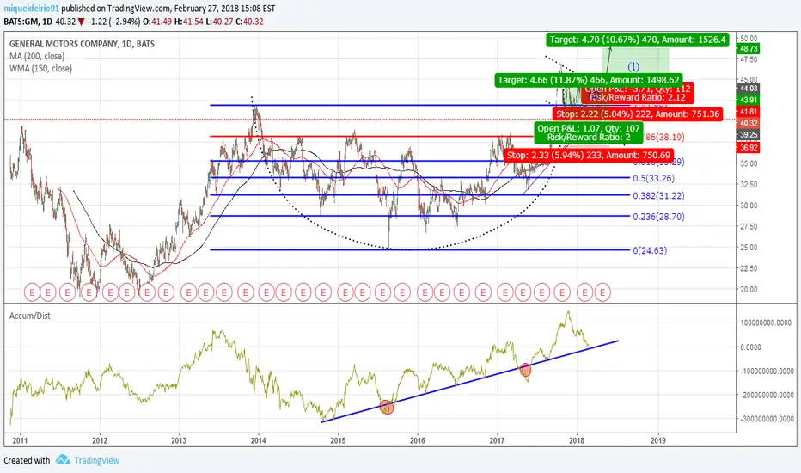801x473 pixels.
Task: Click the O:41.49 open price value
Action: pyautogui.click(x=156, y=21)
